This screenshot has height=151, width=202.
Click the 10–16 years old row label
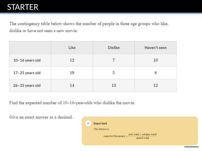coord(27,60)
